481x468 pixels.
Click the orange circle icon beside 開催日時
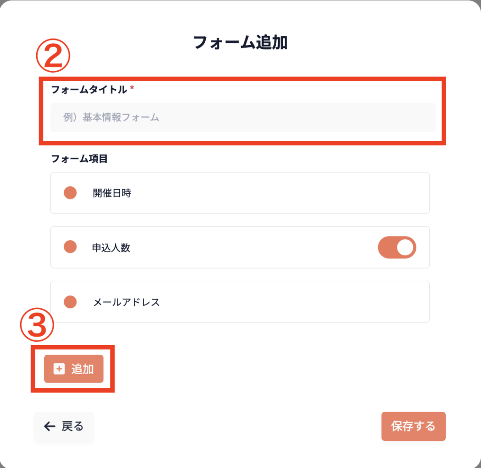pos(70,193)
